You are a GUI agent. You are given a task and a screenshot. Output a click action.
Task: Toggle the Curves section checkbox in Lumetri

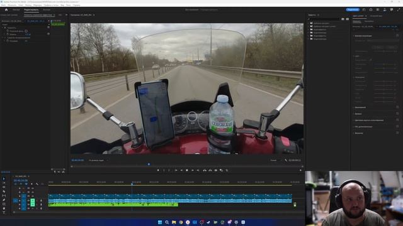[397, 114]
